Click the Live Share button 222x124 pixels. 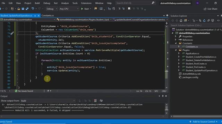211,9
